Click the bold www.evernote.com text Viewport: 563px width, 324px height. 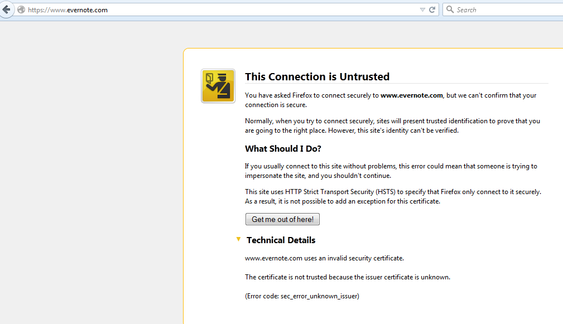click(411, 95)
